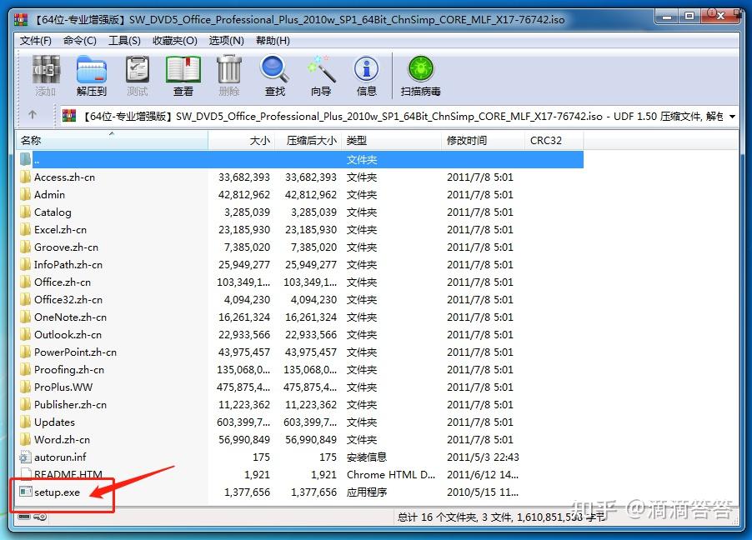Sort by Packed Size (压缩后大小) header
Image resolution: width=752 pixels, height=540 pixels.
[308, 141]
